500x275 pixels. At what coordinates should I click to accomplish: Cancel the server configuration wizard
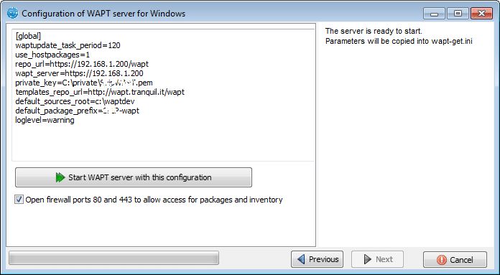tap(455, 260)
